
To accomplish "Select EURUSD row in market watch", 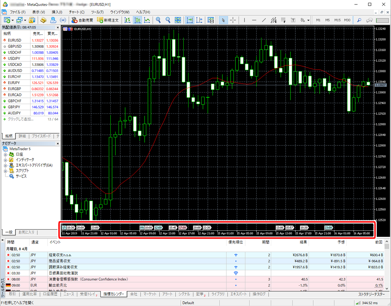I will [x=16, y=40].
